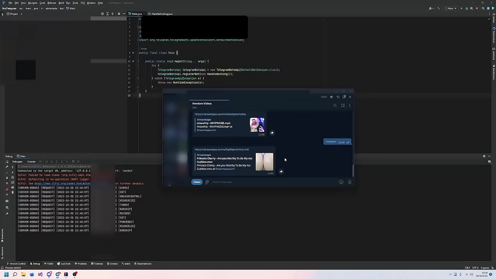This screenshot has height=279, width=496.
Task: Click the paperclip attach file icon
Action: pos(207,182)
